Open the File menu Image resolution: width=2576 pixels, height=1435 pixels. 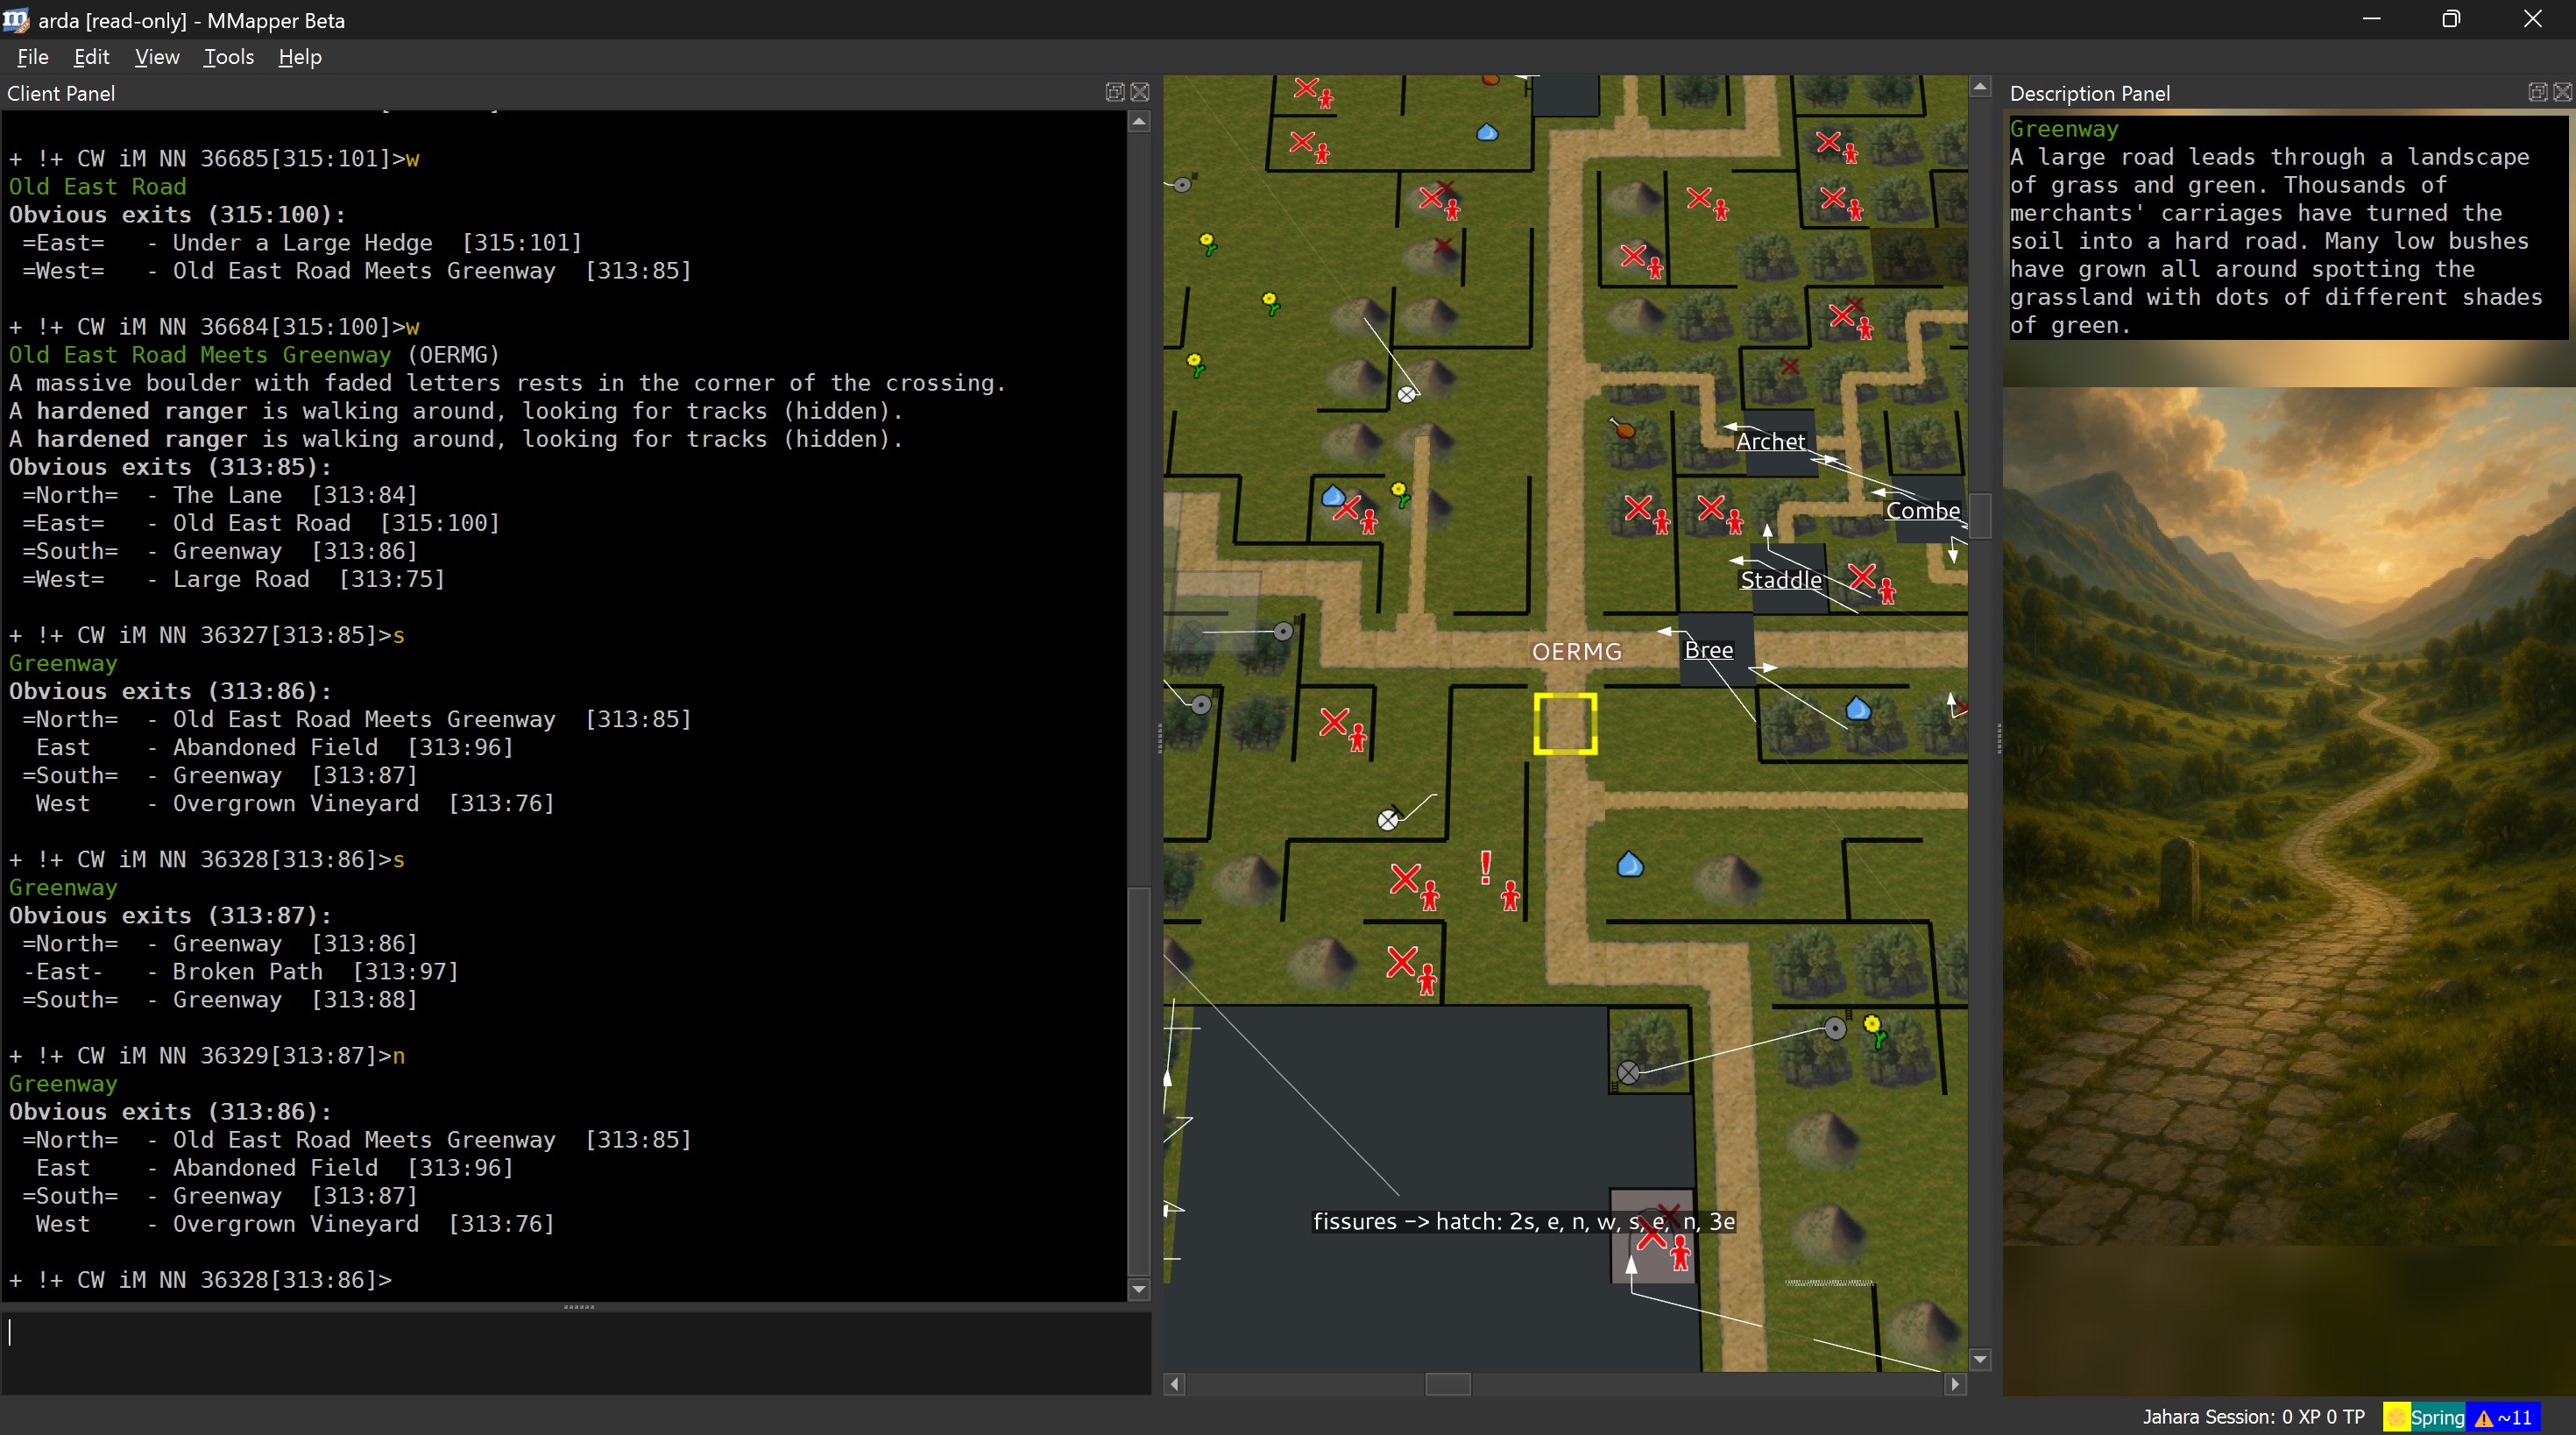click(x=33, y=57)
